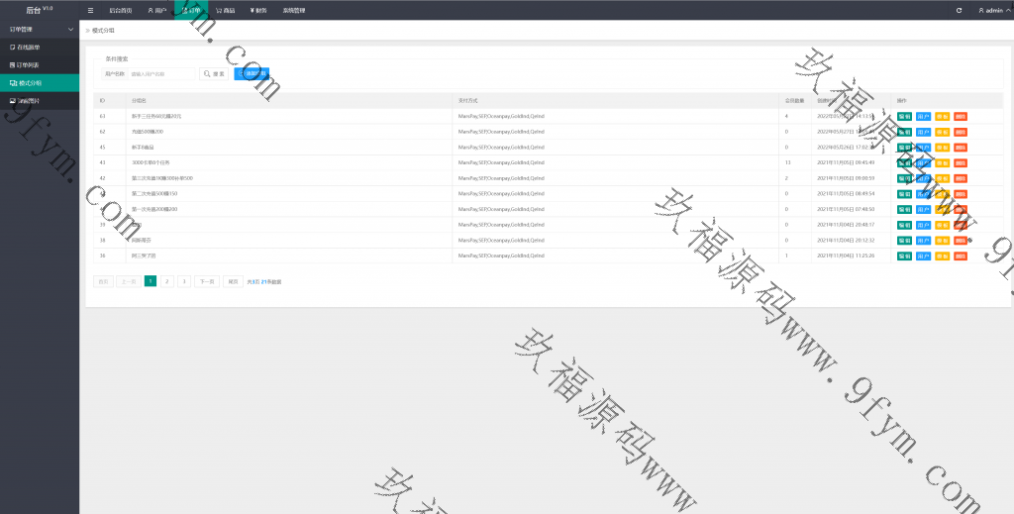Image resolution: width=1014 pixels, height=514 pixels.
Task: Click blue 用户 button for row ID 62
Action: click(x=923, y=132)
